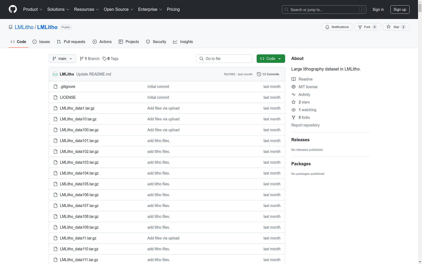View the Insights tab
This screenshot has width=422, height=264.
point(183,42)
